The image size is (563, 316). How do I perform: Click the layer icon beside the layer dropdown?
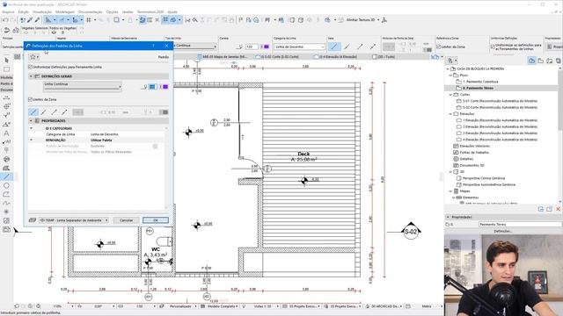pyautogui.click(x=33, y=220)
